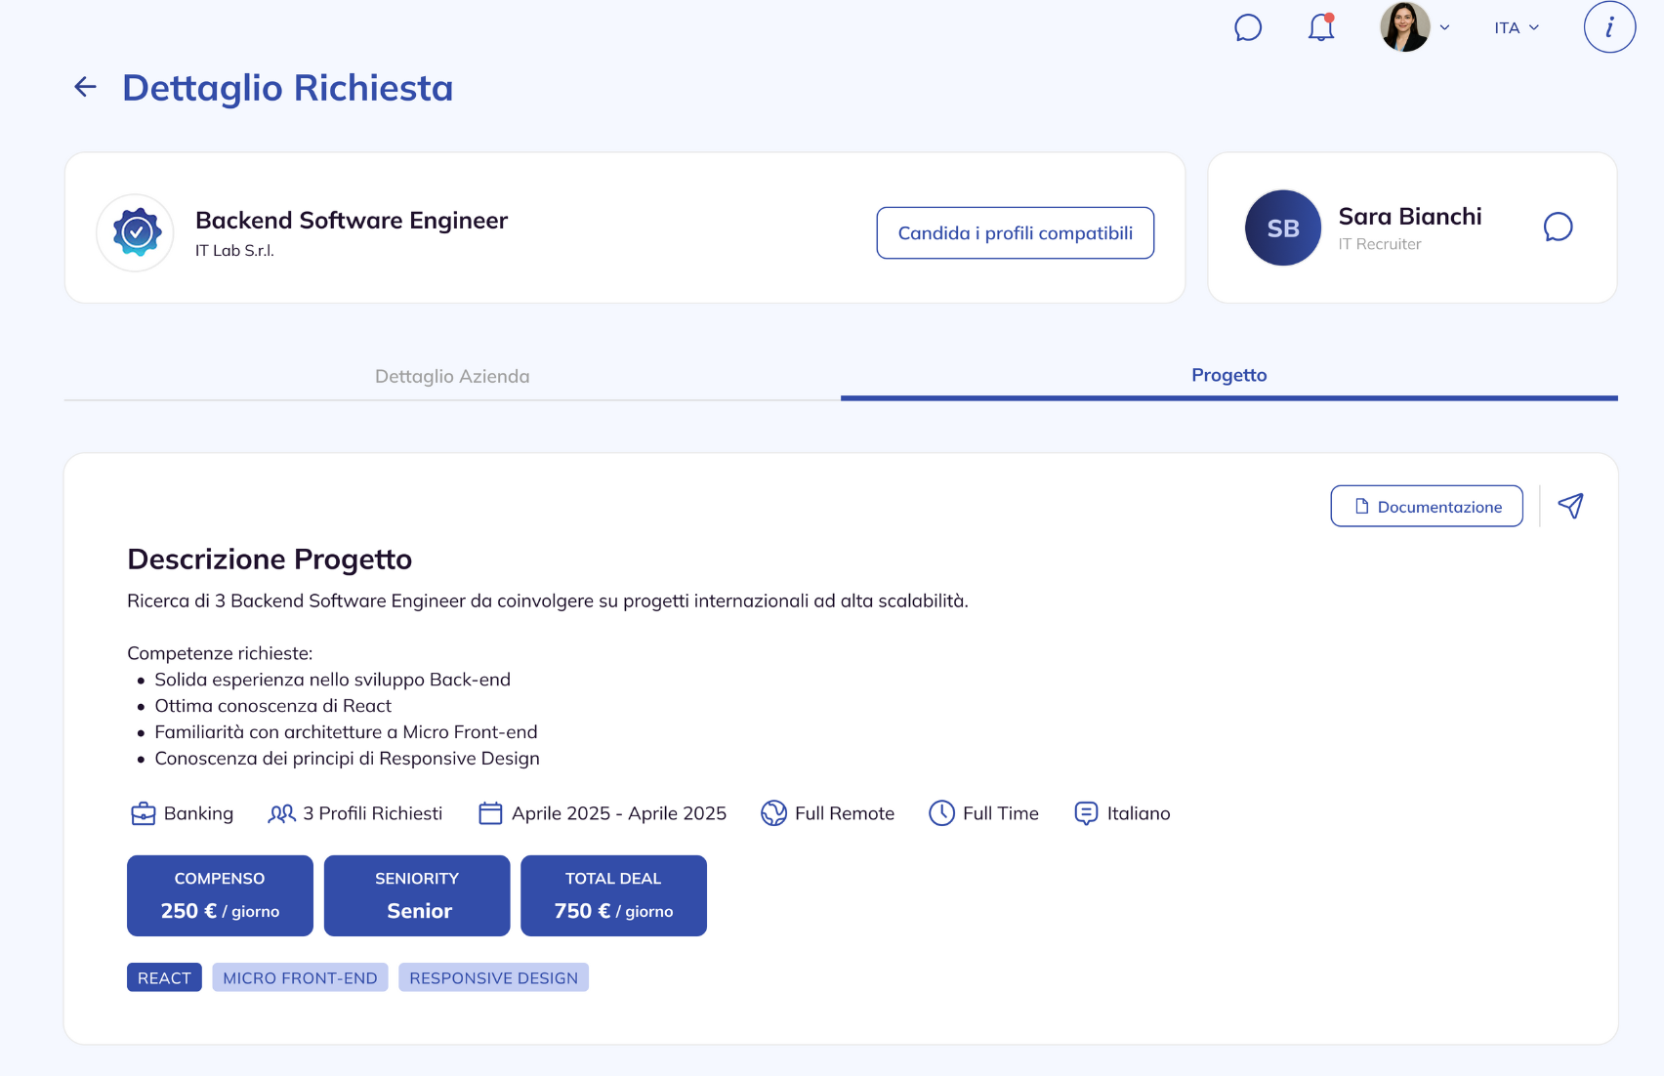
Task: Click the MICRO FRONT-END skill tag
Action: point(300,977)
